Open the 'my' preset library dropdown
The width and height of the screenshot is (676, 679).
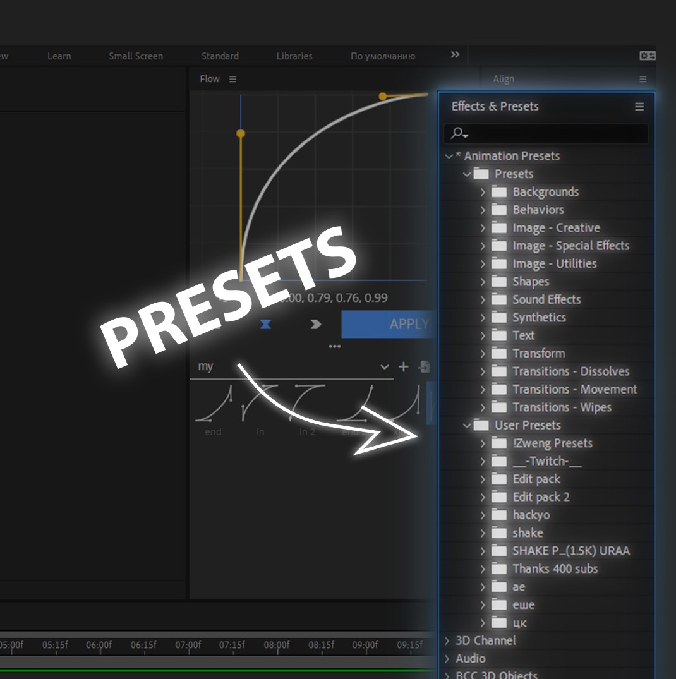coord(384,367)
